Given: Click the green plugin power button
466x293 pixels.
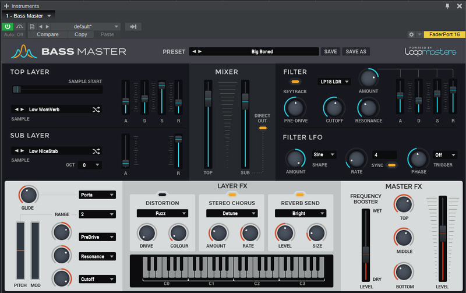Looking at the screenshot, I should 8,26.
